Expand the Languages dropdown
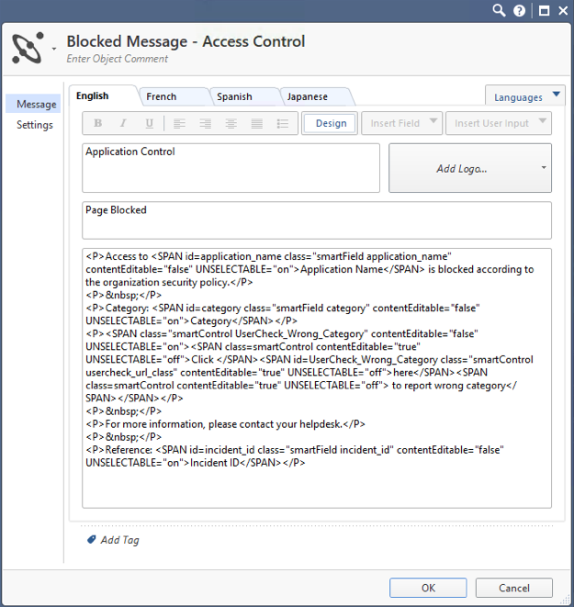 525,96
